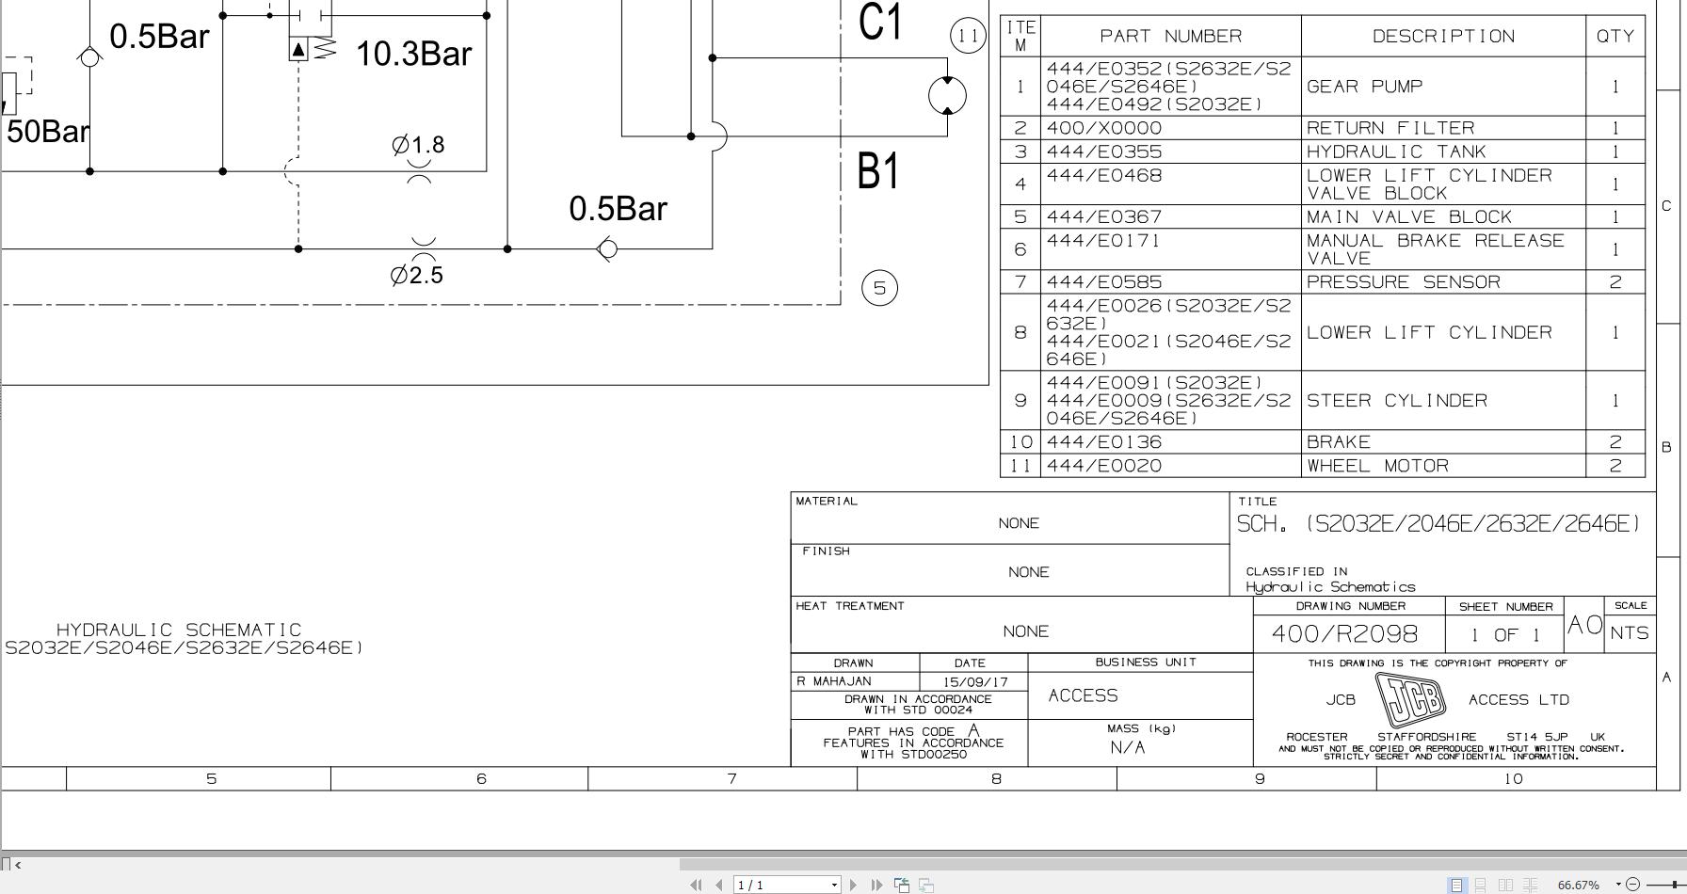Click the JCB logo in title block
Viewport: 1687px width, 894px height.
[x=1410, y=699]
